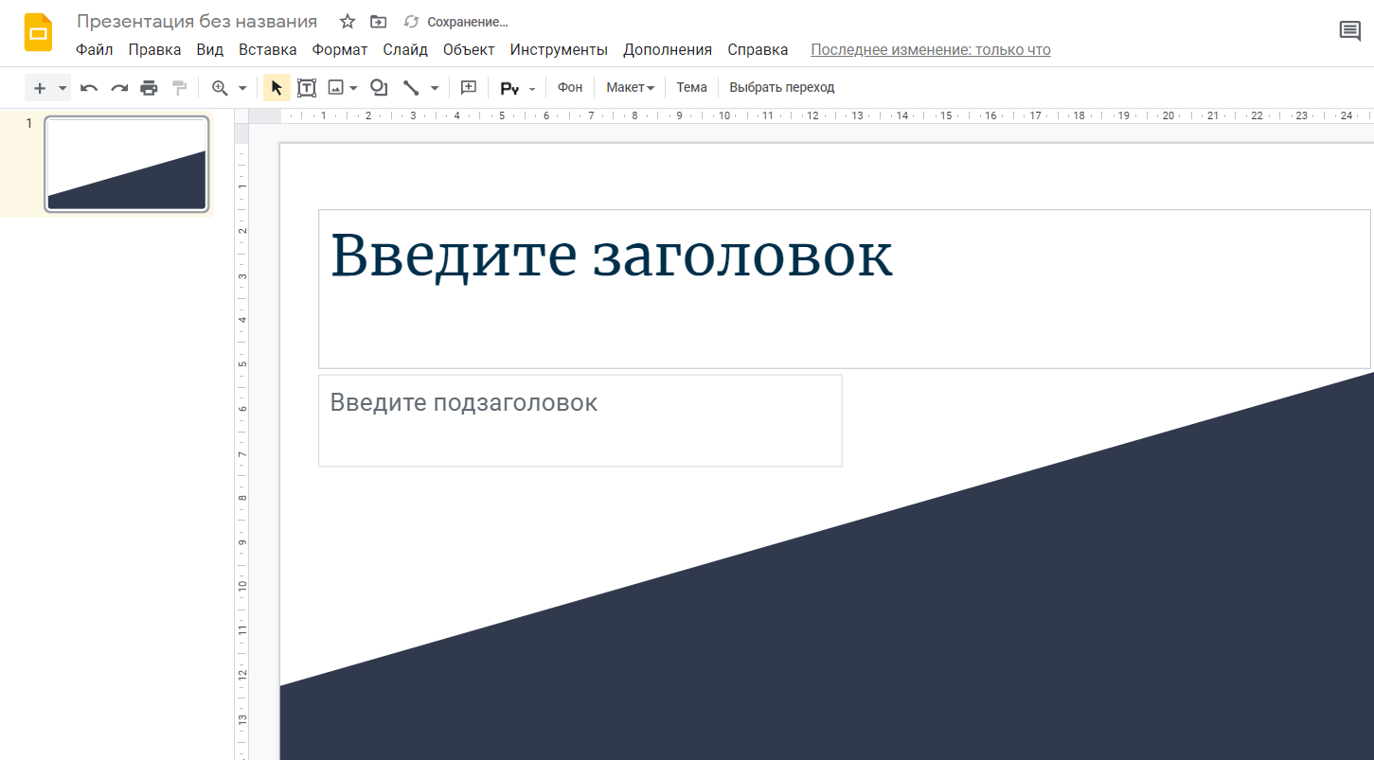Rename title Презентация без названия
Viewport: 1374px width, 760px height.
point(197,22)
